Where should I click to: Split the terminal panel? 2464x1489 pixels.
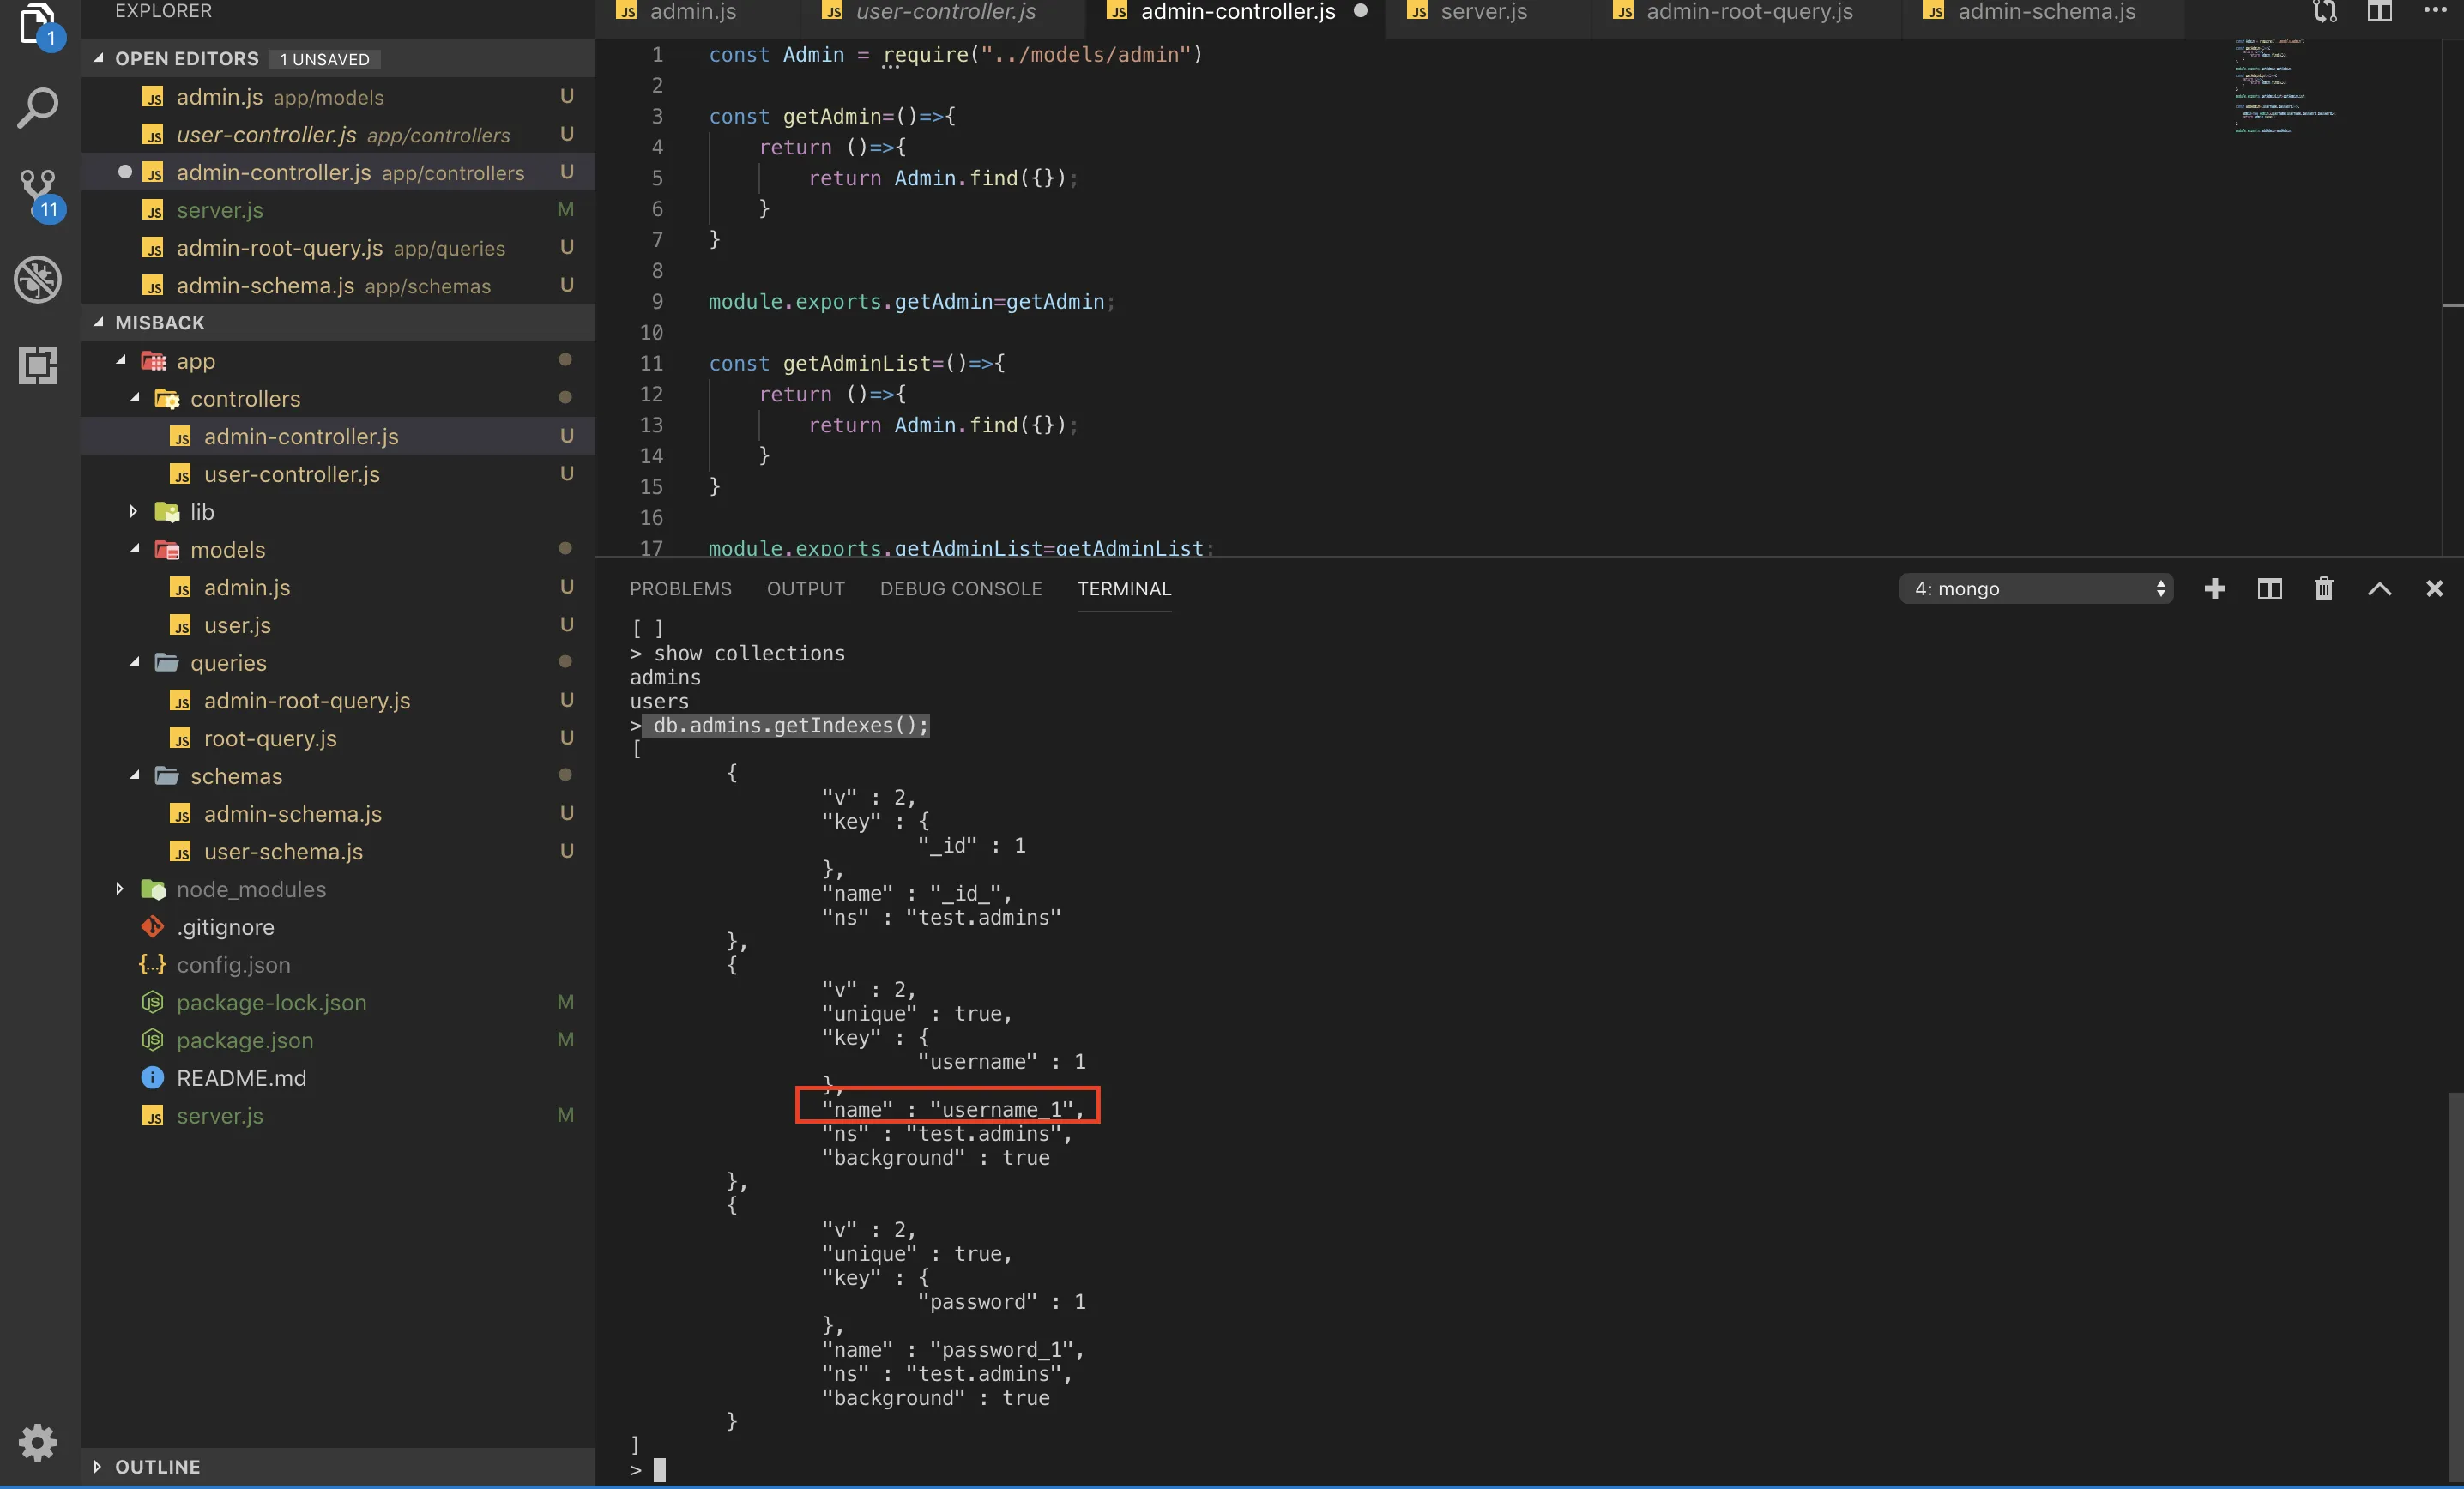[2269, 589]
